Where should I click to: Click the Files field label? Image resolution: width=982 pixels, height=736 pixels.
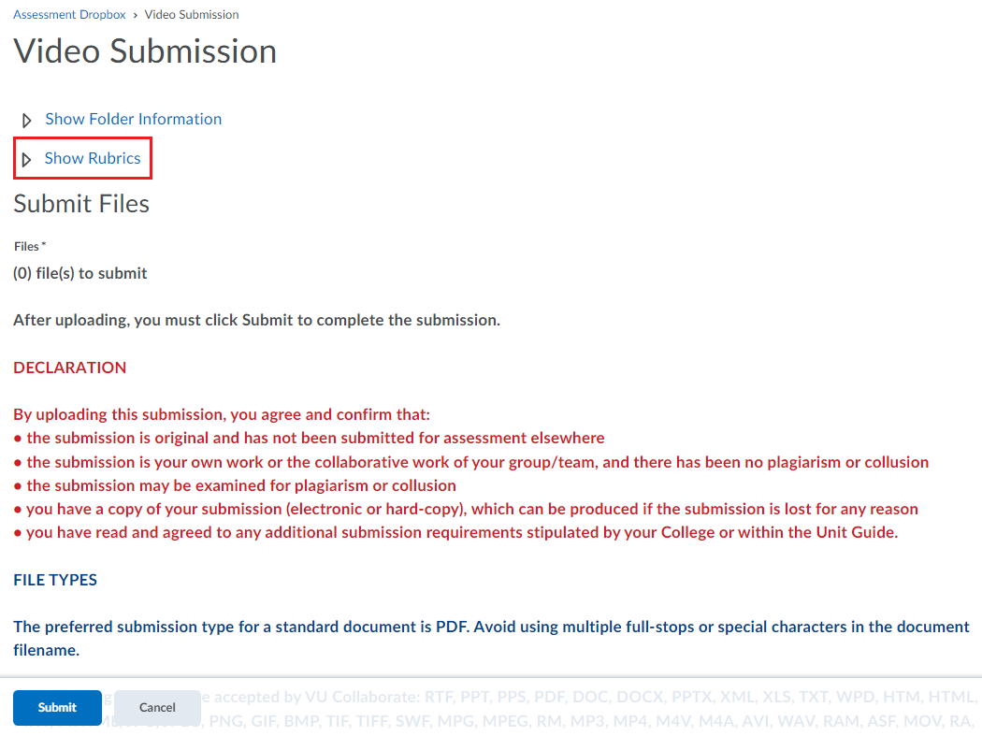coord(25,246)
